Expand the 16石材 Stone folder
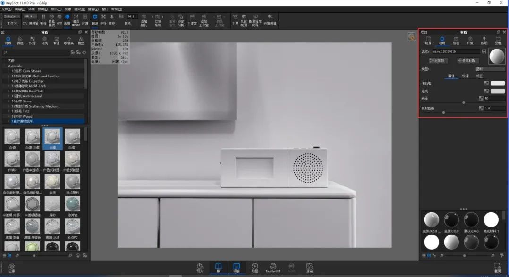 pos(21,101)
